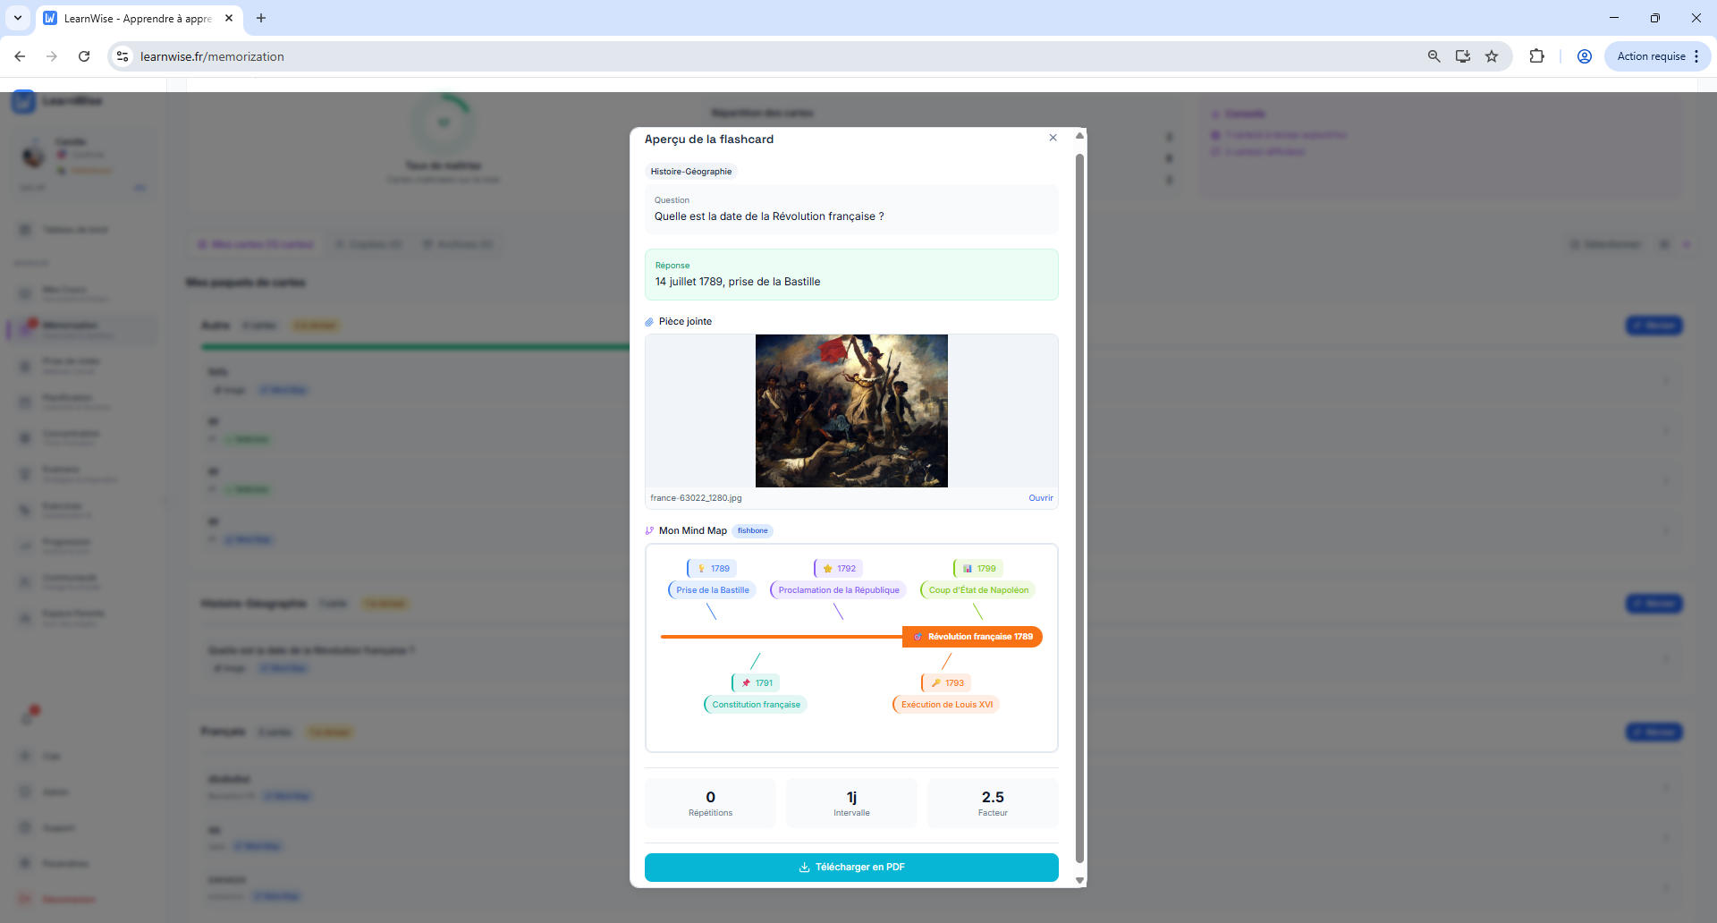Click the Télécharger en PDF button

click(x=850, y=867)
